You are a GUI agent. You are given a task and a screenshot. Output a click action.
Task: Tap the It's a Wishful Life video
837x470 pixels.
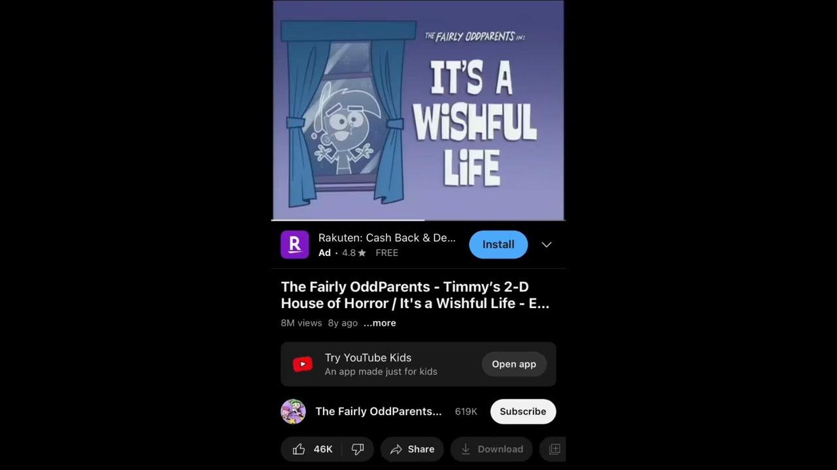(x=418, y=110)
